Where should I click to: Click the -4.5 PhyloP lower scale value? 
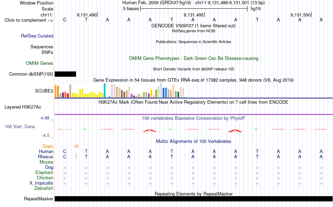pyautogui.click(x=46, y=136)
